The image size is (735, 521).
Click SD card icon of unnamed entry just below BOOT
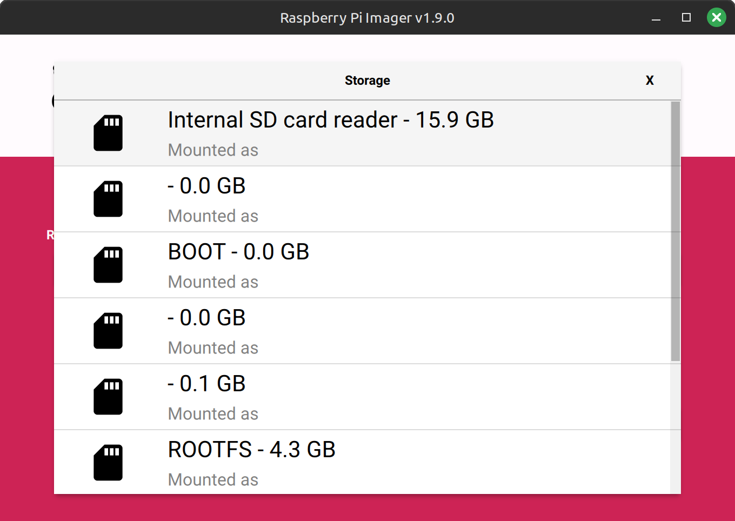108,331
